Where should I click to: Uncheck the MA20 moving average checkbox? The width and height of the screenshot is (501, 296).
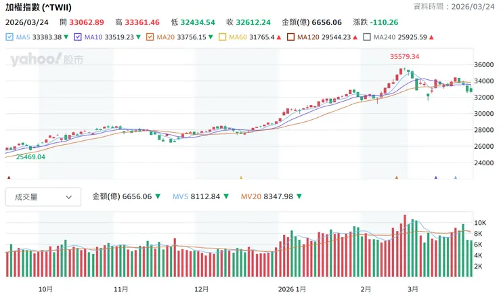click(150, 37)
